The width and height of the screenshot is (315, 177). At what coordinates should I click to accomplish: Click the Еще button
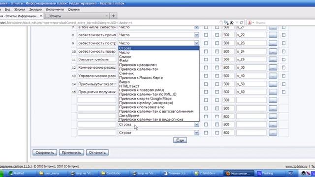(180, 140)
